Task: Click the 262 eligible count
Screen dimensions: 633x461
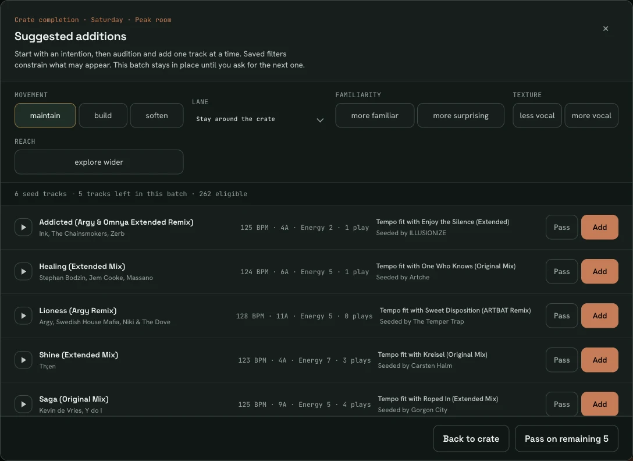Action: [x=223, y=194]
